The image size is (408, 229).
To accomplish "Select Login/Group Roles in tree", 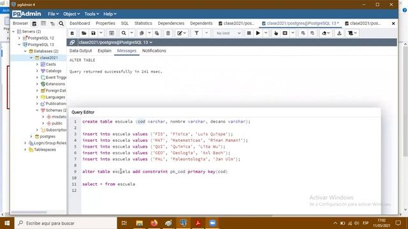I will pos(50,143).
